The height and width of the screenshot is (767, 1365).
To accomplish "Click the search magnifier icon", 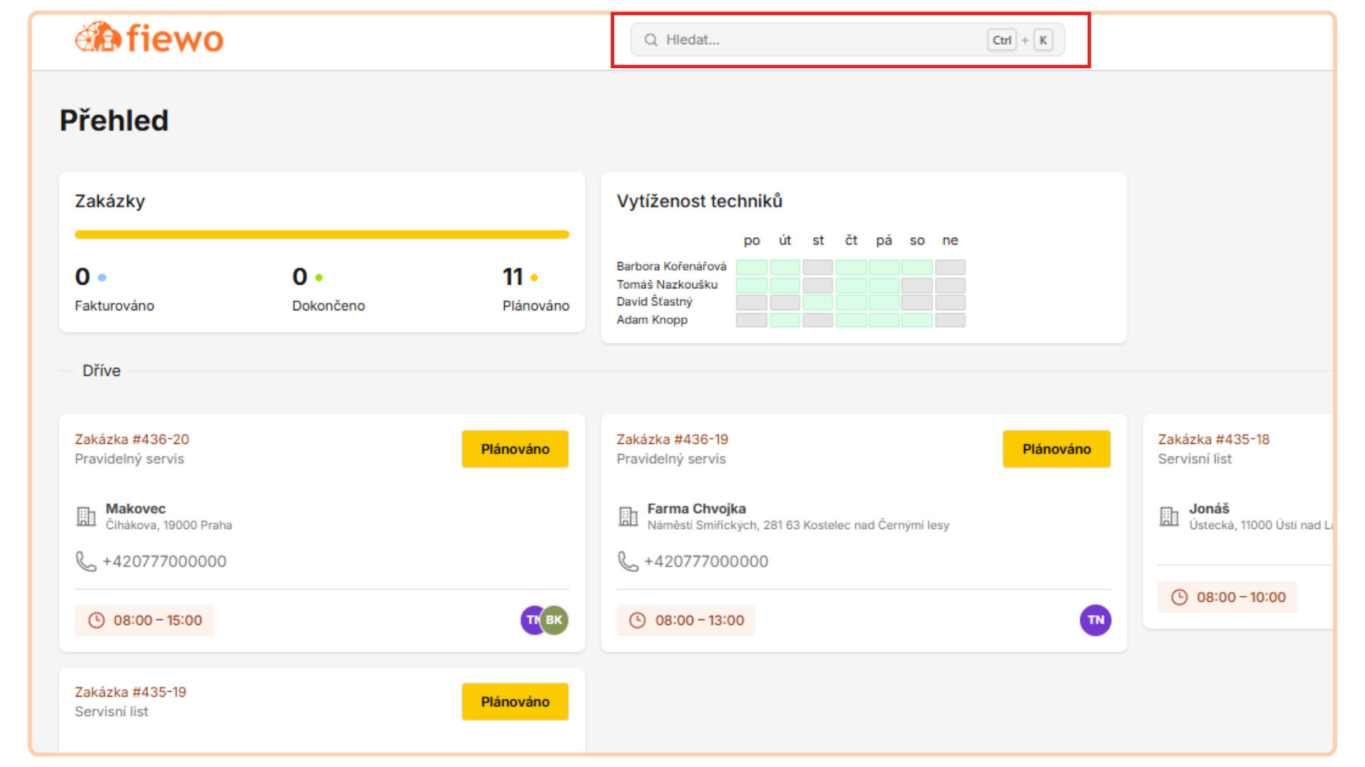I will (x=651, y=40).
